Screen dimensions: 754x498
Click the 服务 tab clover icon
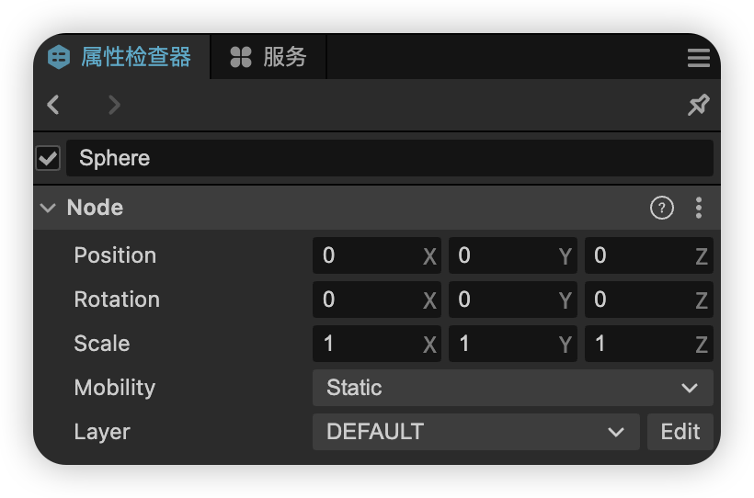coord(241,57)
